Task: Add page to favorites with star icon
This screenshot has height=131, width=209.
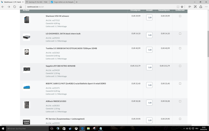Action: (x=182, y=7)
